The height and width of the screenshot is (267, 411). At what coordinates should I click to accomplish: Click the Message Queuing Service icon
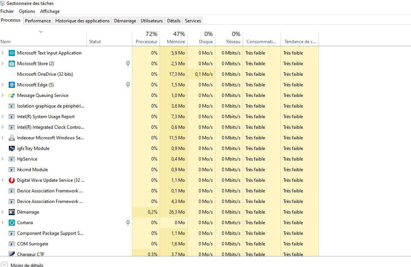(x=11, y=95)
